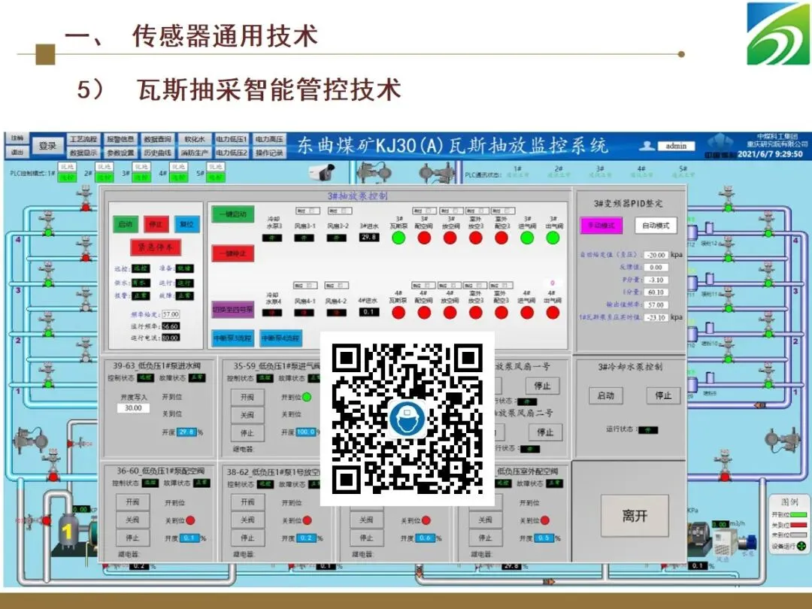Click the red 4#出气阀 status light
812x609 pixels.
coord(553,312)
